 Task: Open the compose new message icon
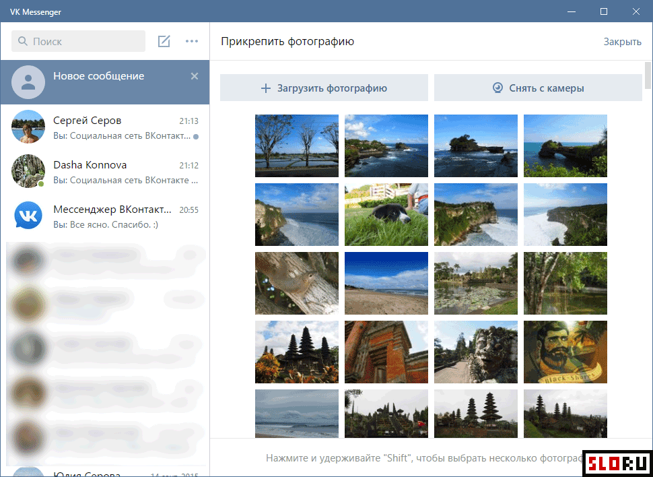click(164, 41)
